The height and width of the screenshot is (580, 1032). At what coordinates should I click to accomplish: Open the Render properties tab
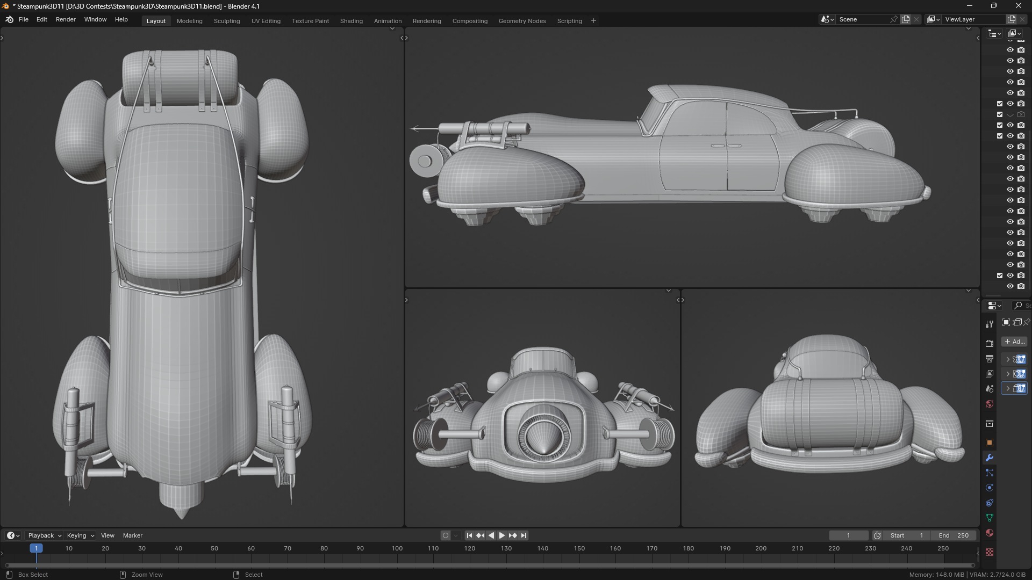tap(989, 343)
